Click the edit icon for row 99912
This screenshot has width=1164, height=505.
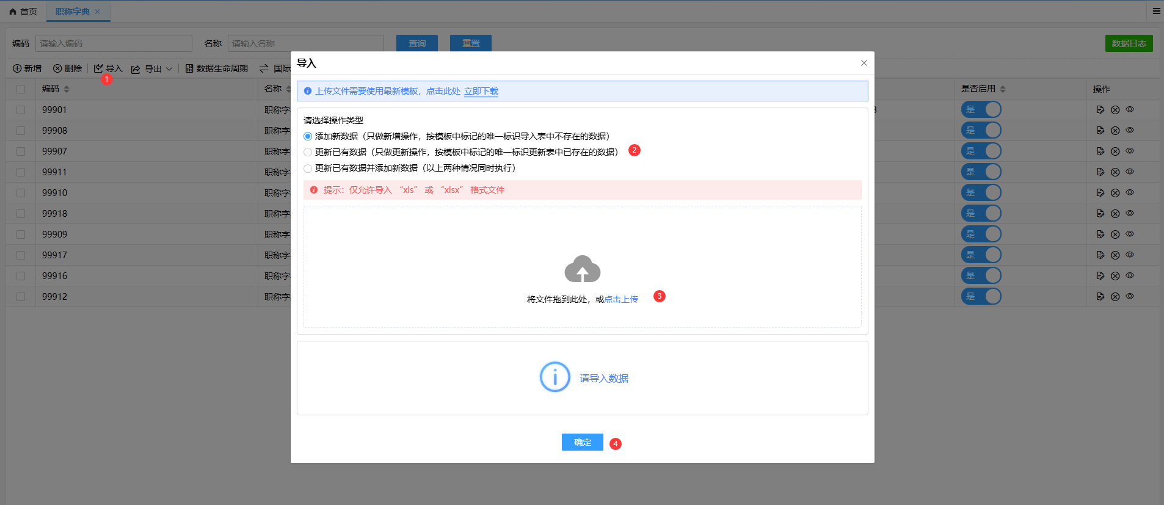pos(1100,297)
